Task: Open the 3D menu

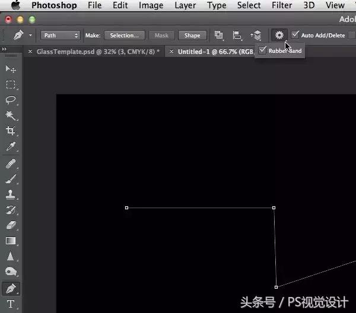Action: (309, 5)
